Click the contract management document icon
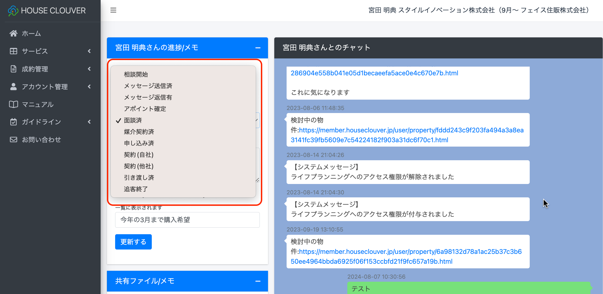Screen dimensions: 603x294 (13, 69)
